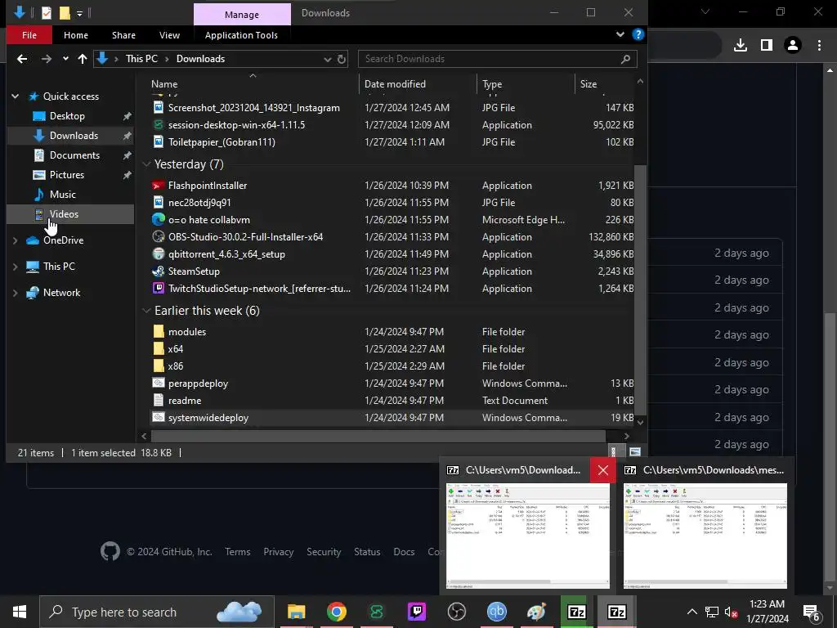
Task: Select the Manage contextual tab
Action: click(x=242, y=15)
